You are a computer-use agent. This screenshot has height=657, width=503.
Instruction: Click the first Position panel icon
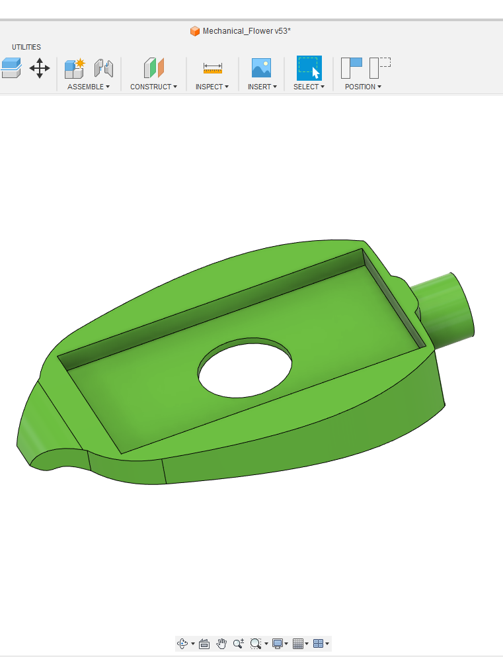click(352, 68)
